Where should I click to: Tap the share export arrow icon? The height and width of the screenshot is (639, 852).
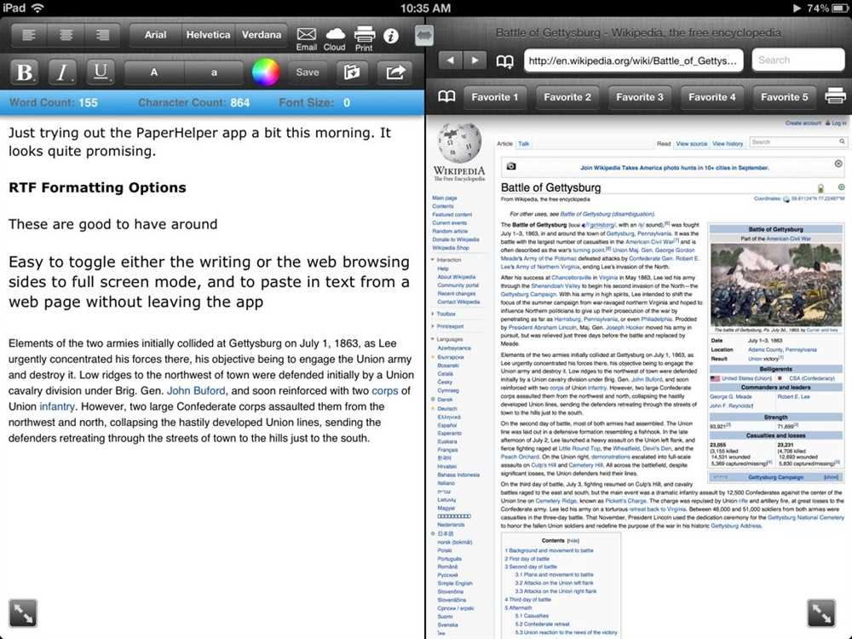coord(395,72)
